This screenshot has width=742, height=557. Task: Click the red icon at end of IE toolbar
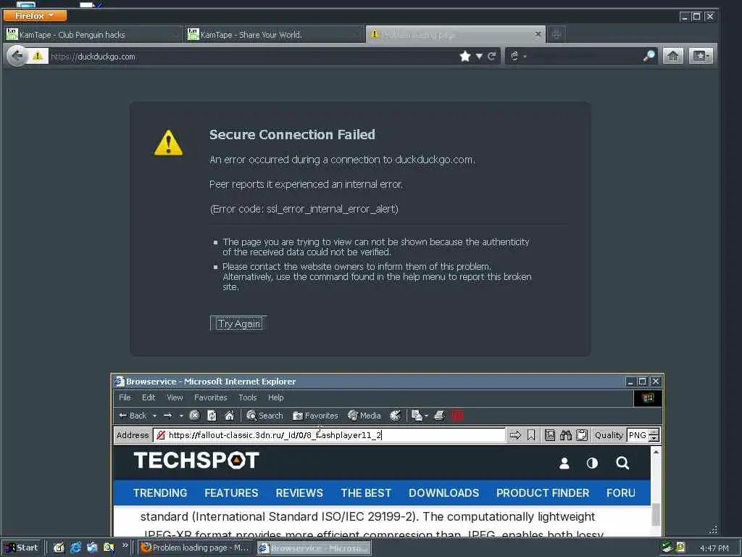457,416
